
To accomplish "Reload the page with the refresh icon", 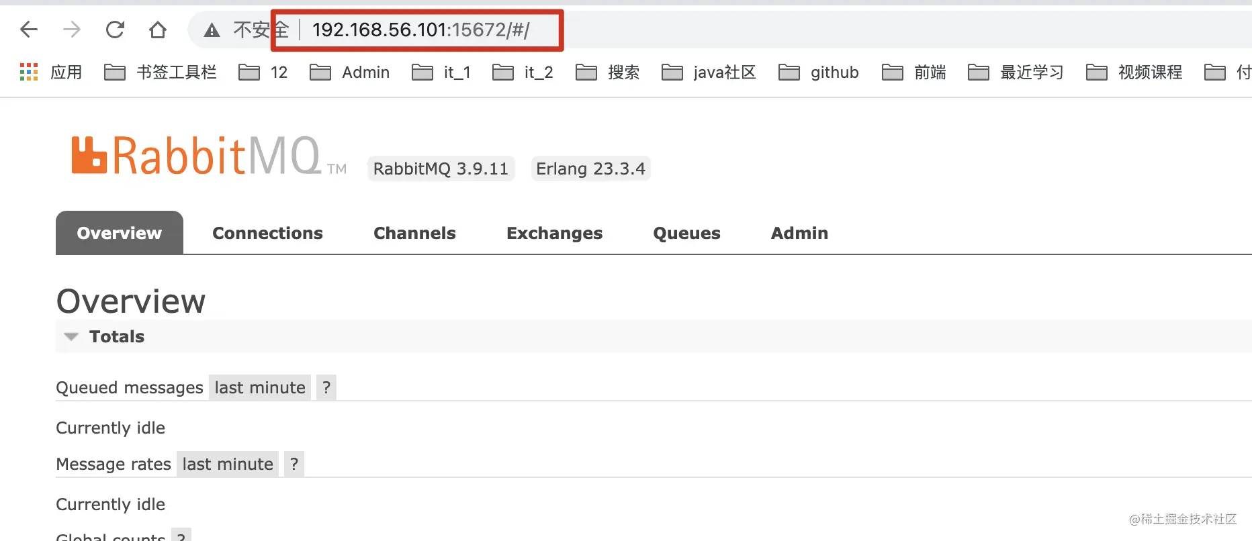I will click(x=115, y=30).
